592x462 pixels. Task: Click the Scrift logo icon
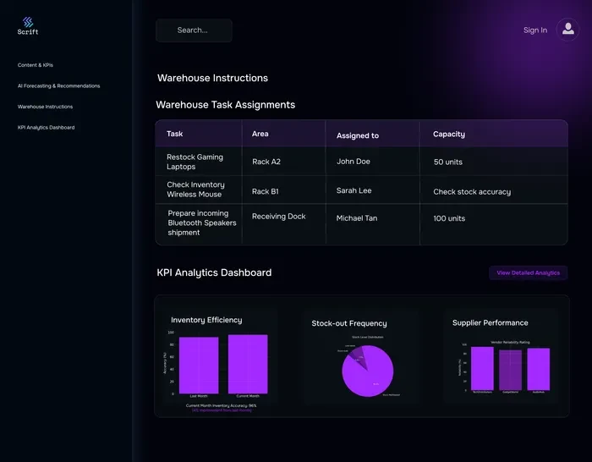[x=28, y=22]
